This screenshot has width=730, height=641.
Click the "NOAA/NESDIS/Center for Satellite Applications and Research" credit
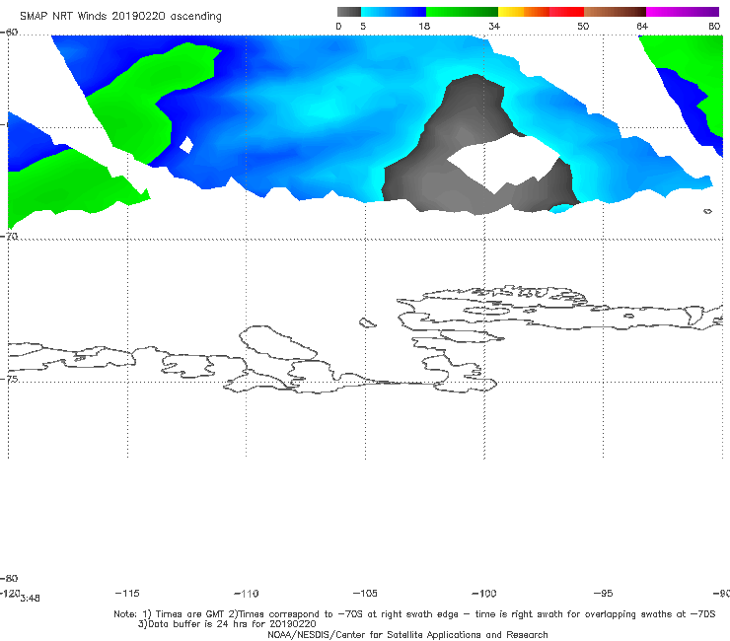(407, 634)
